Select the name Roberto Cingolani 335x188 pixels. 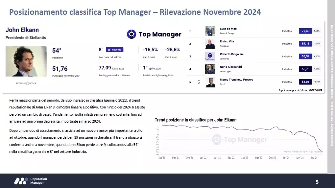[231, 54]
